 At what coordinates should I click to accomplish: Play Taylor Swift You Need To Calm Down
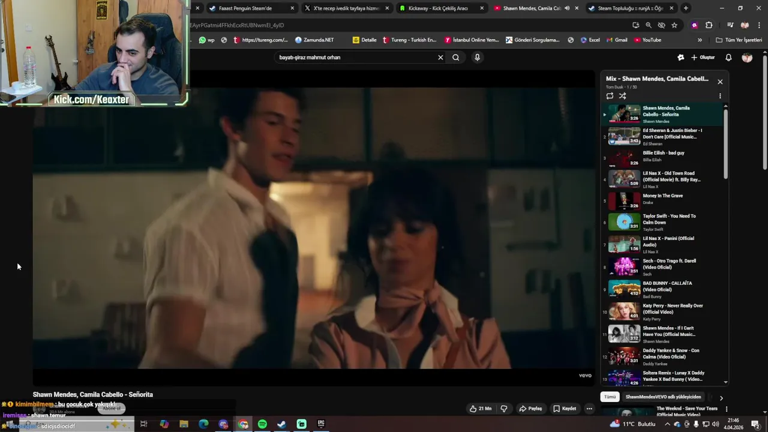(663, 222)
